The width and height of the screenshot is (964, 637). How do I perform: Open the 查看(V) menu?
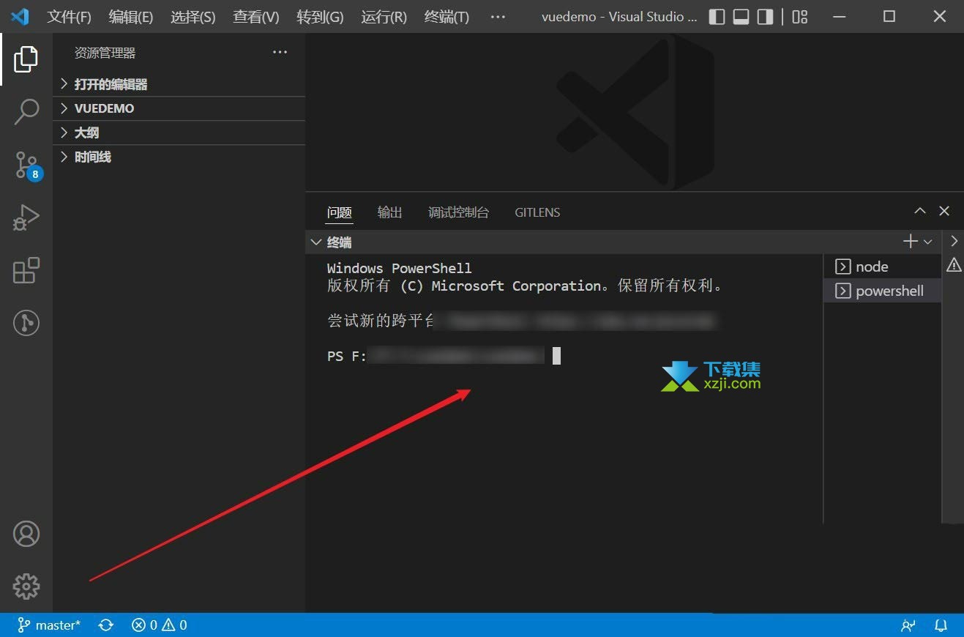pyautogui.click(x=256, y=17)
